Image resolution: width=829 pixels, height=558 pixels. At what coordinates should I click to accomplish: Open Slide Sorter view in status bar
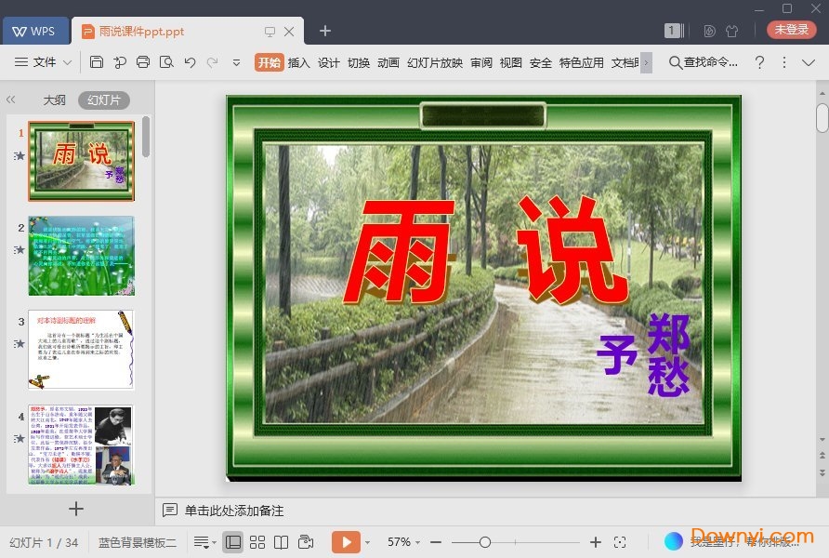[x=257, y=541]
